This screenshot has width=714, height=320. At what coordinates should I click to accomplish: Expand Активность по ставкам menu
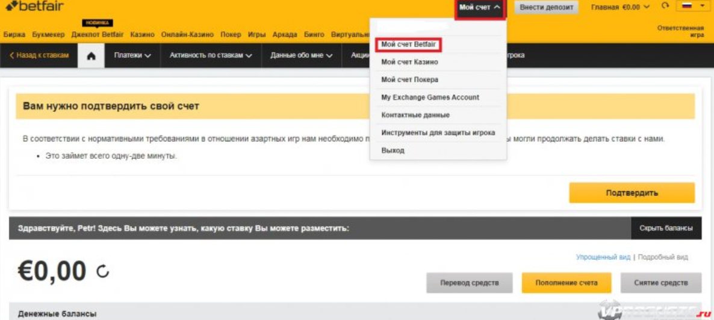pos(211,55)
